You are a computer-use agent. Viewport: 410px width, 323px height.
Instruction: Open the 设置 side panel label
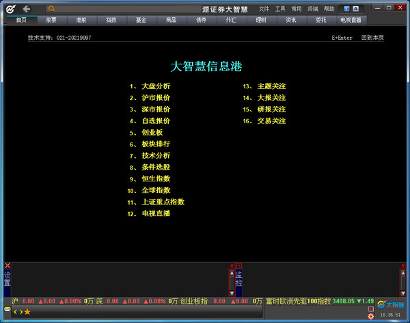point(7,279)
